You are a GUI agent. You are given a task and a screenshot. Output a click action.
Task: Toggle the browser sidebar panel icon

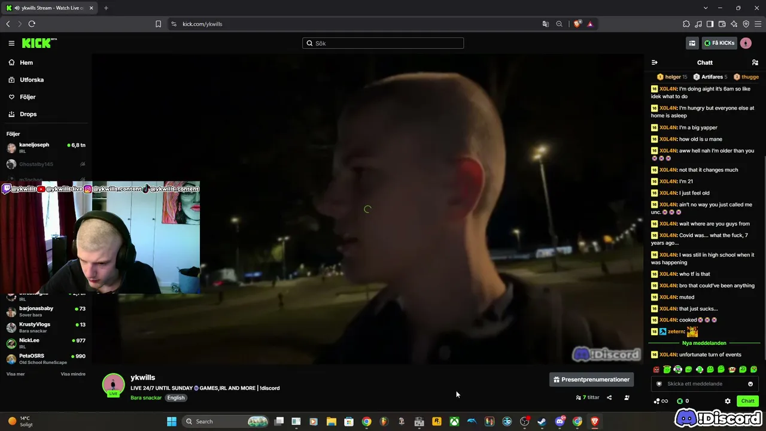point(710,24)
